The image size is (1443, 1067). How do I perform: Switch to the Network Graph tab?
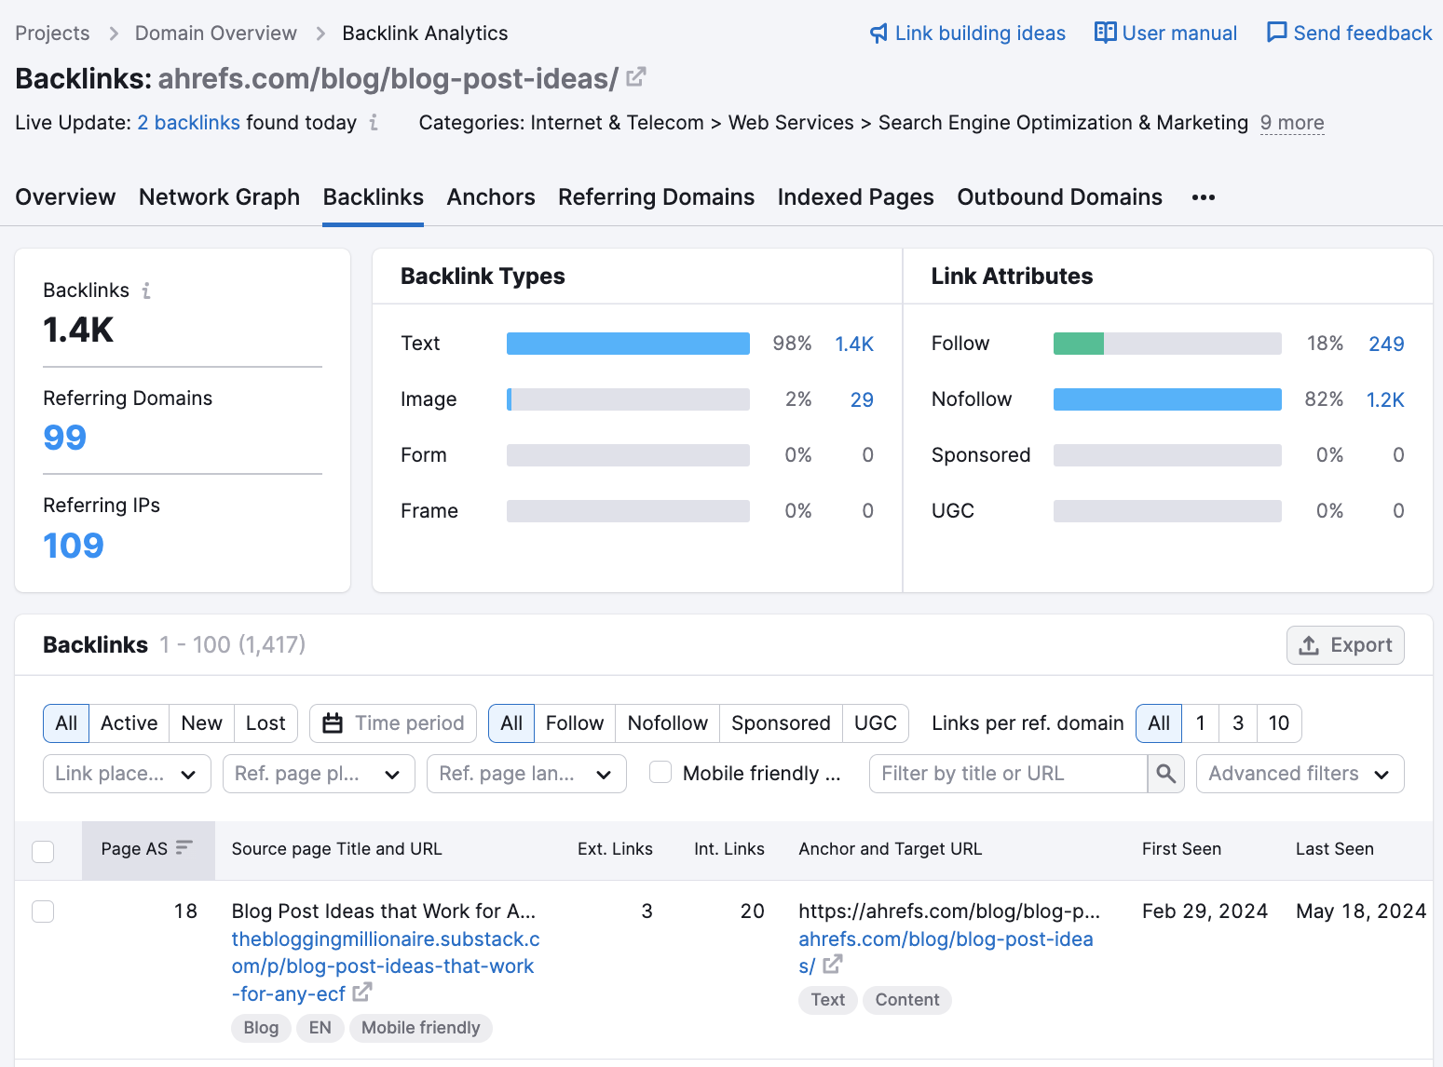tap(219, 197)
